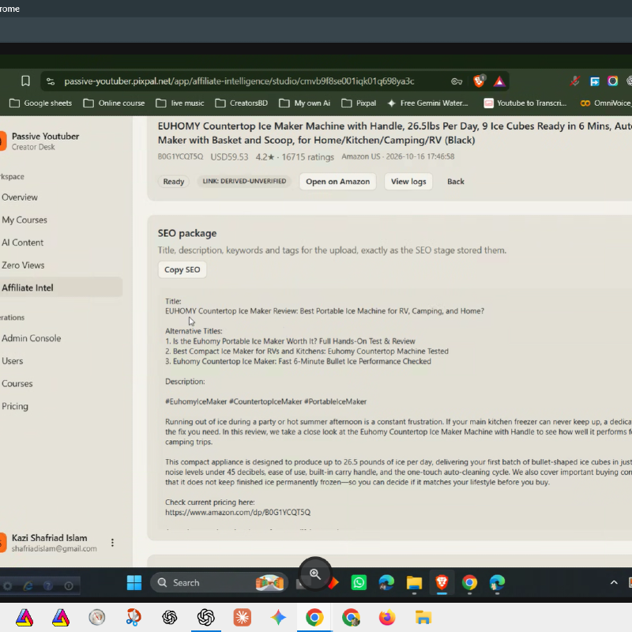
Task: Open the Youtube to Transcript bookmark
Action: pyautogui.click(x=525, y=103)
